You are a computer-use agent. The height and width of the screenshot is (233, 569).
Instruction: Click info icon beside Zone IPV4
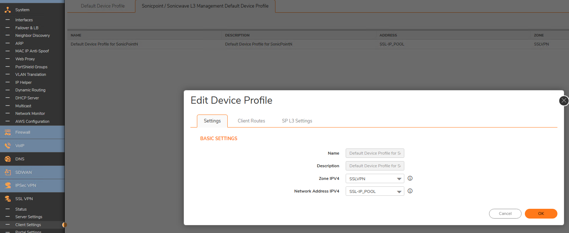(410, 178)
